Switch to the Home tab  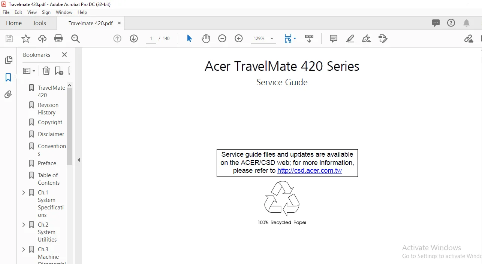coord(14,23)
